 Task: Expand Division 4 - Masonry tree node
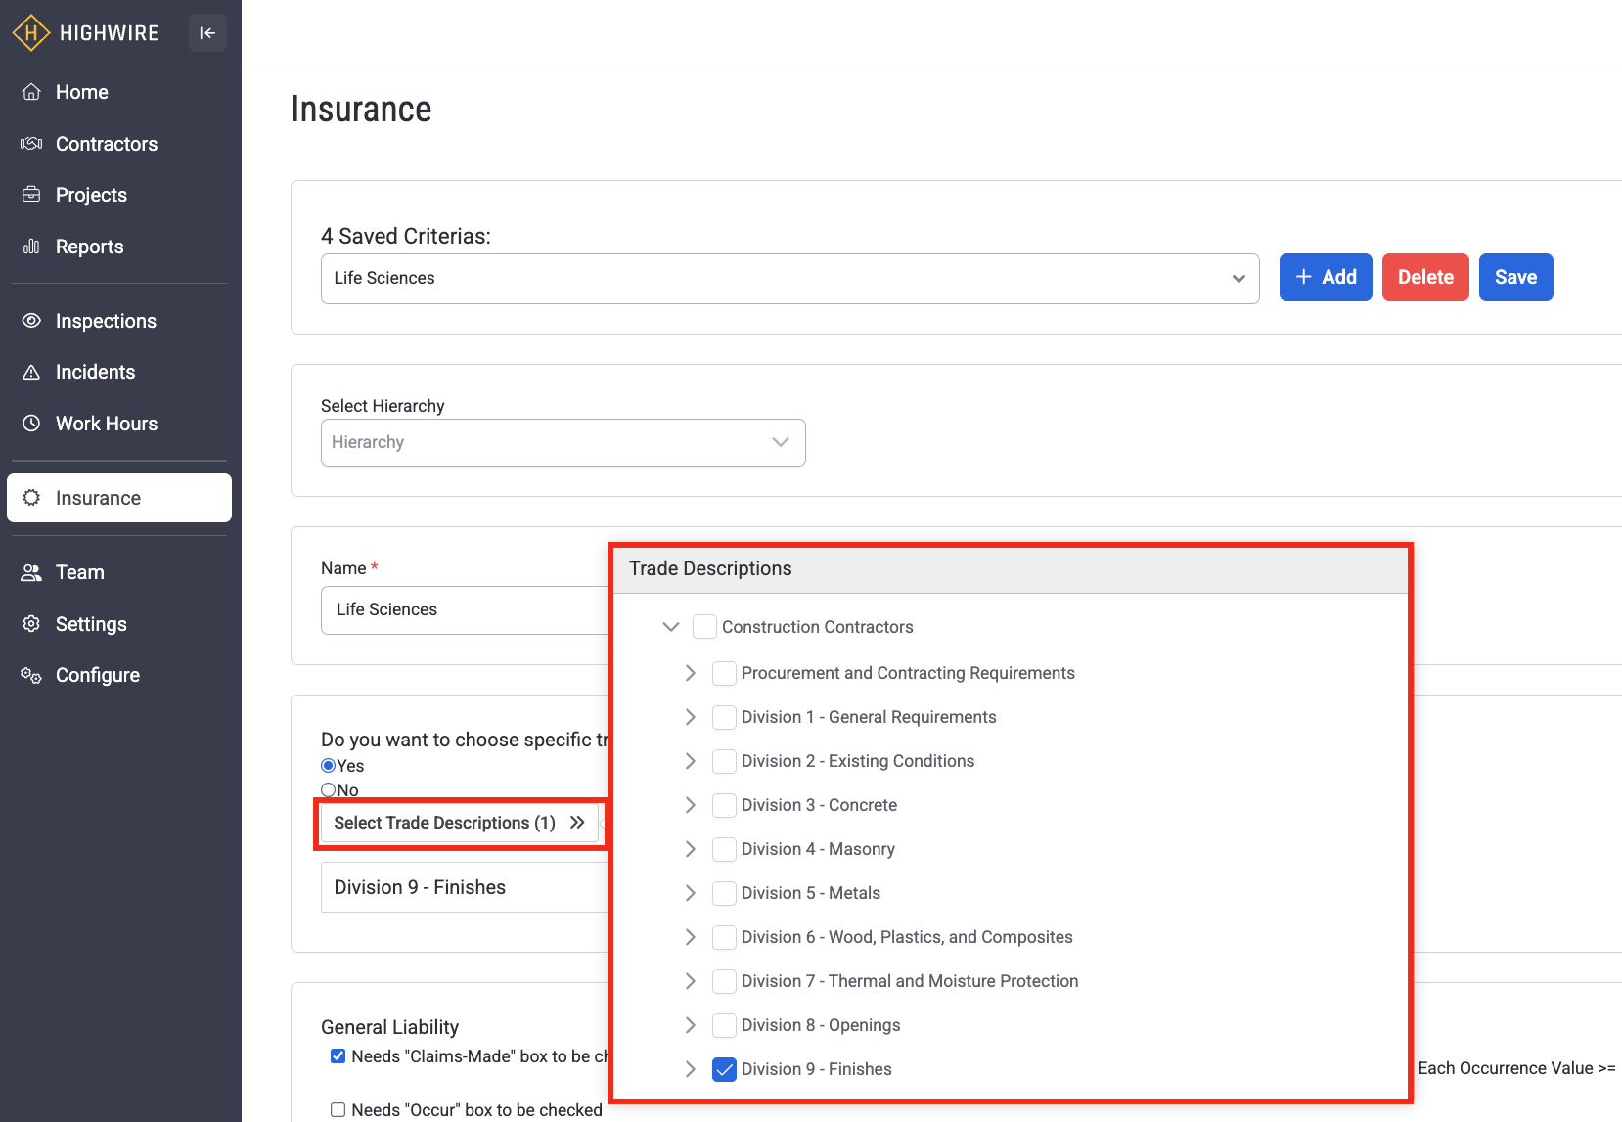(691, 849)
